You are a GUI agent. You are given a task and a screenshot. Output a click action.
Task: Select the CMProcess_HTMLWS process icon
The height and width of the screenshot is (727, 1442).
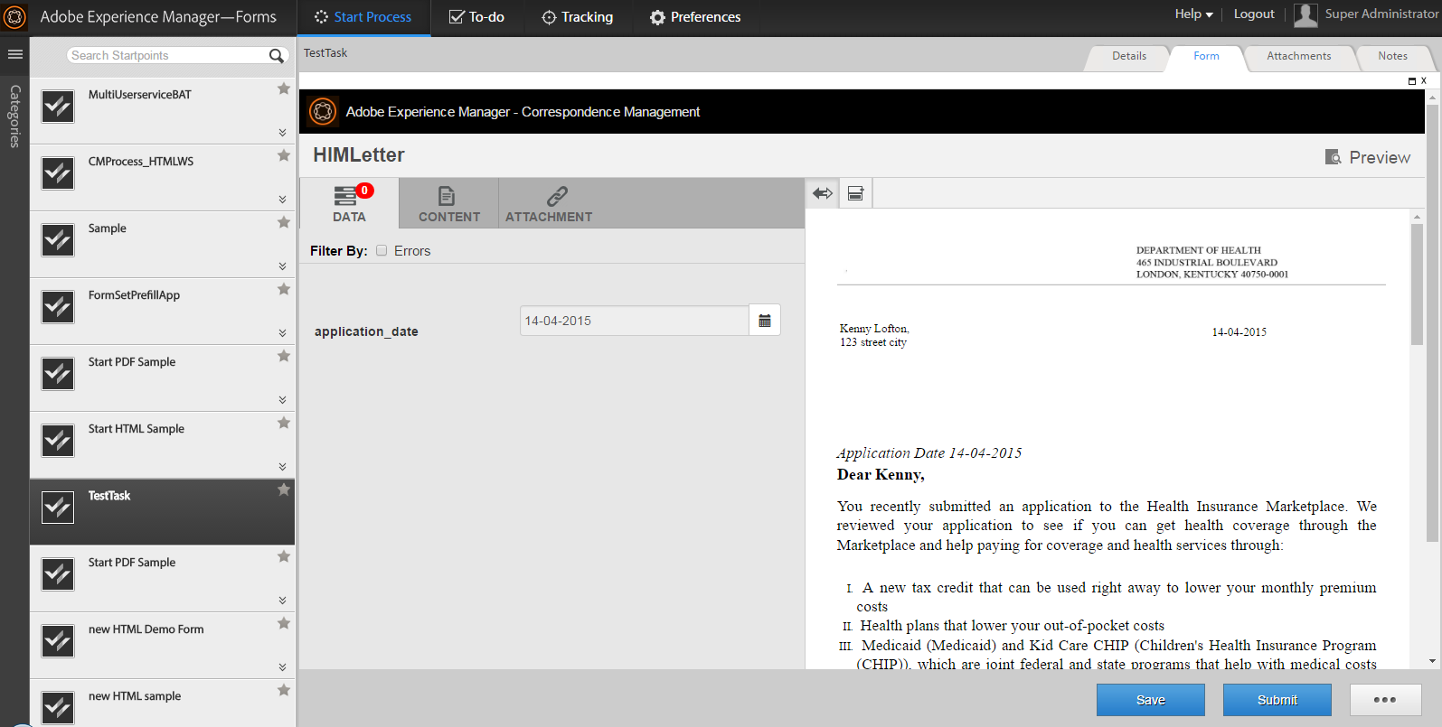(x=58, y=173)
